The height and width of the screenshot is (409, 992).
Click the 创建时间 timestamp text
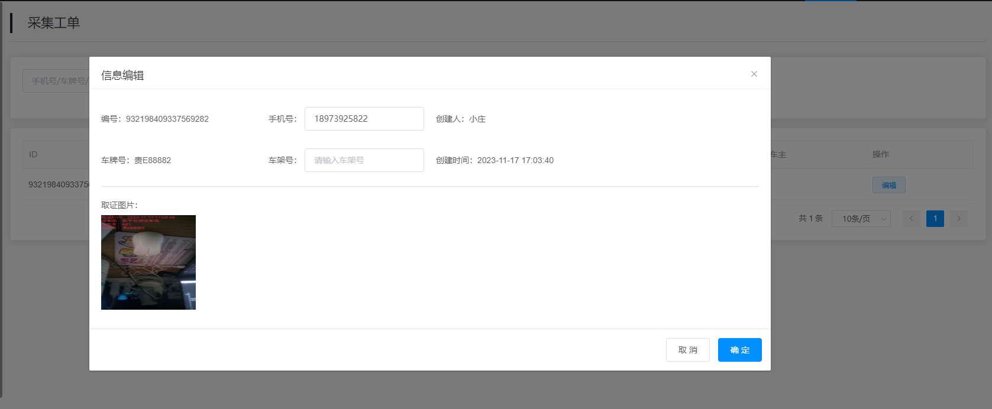pos(515,160)
